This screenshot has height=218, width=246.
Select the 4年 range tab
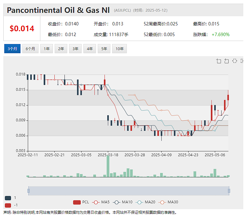tap(90, 49)
